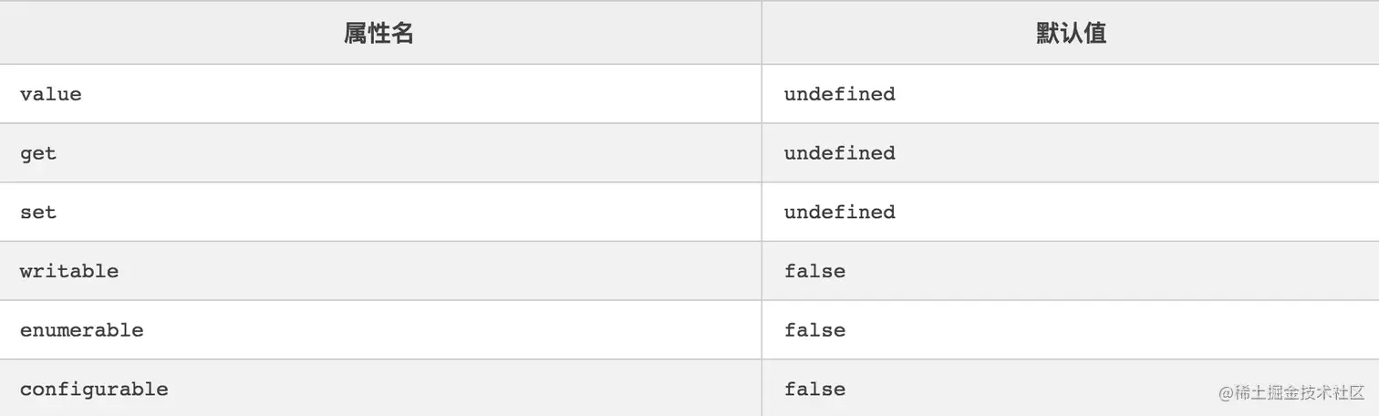
Task: Click the column divider in the writable row
Action: tap(762, 271)
